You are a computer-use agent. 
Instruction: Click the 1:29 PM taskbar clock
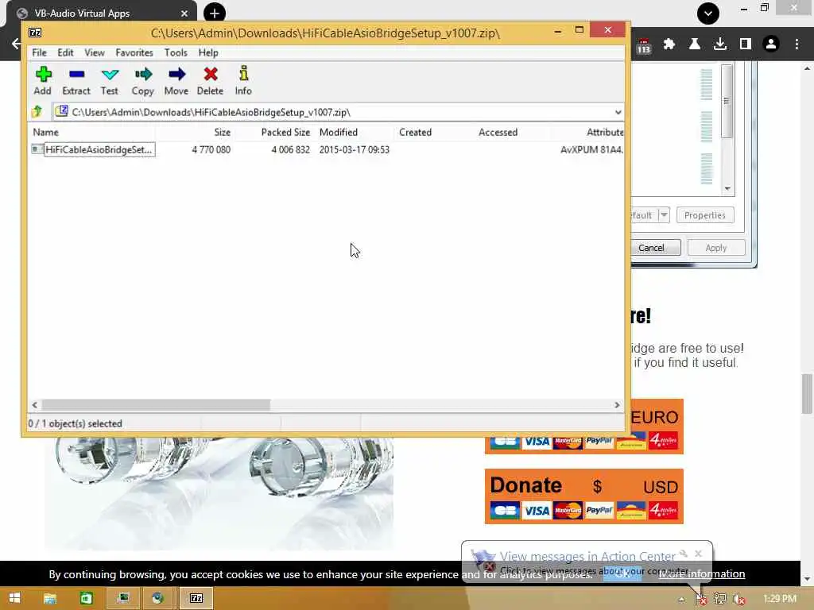pyautogui.click(x=780, y=599)
